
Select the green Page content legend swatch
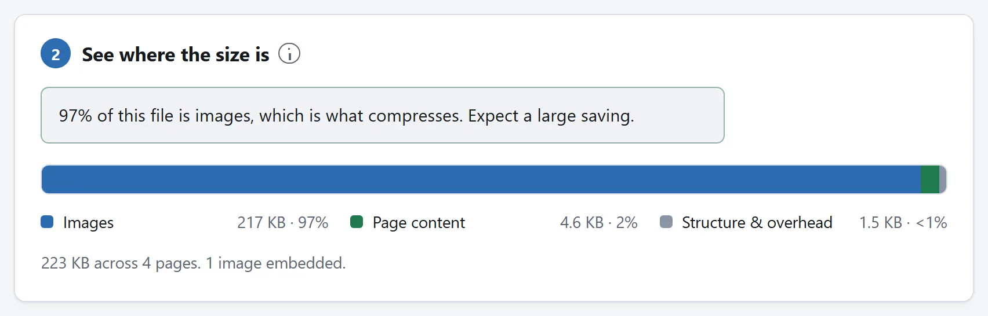357,222
